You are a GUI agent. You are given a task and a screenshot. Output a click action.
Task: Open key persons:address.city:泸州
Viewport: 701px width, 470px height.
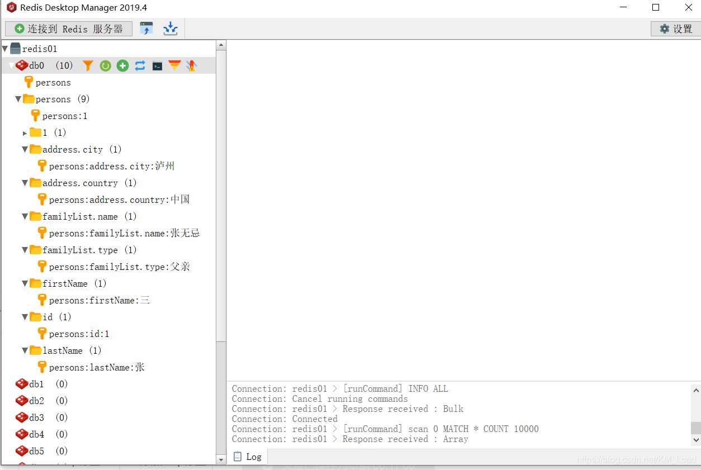pos(112,166)
